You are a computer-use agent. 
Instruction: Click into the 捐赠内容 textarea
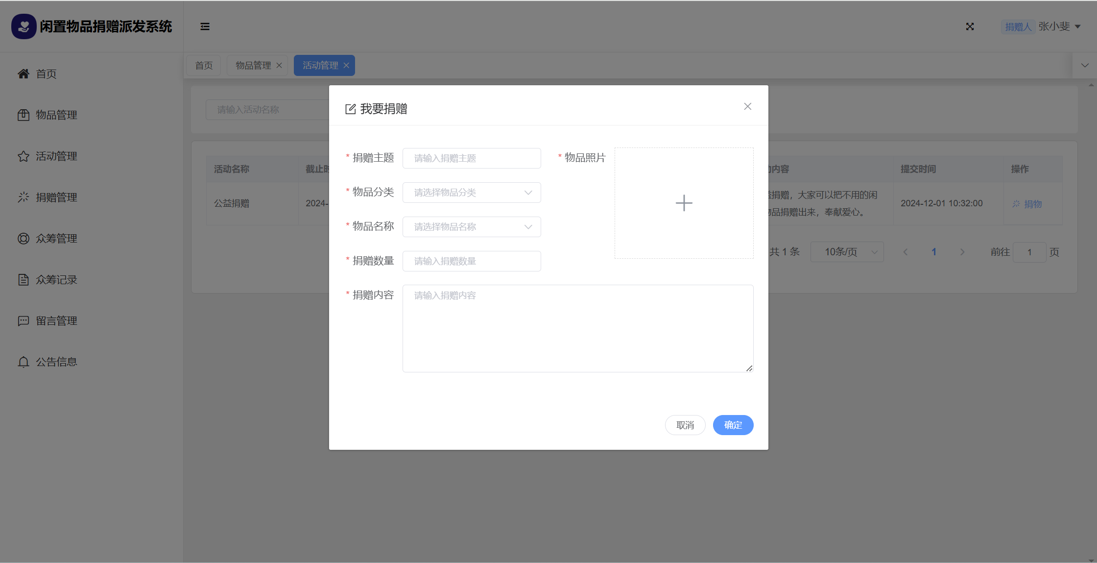tap(577, 328)
